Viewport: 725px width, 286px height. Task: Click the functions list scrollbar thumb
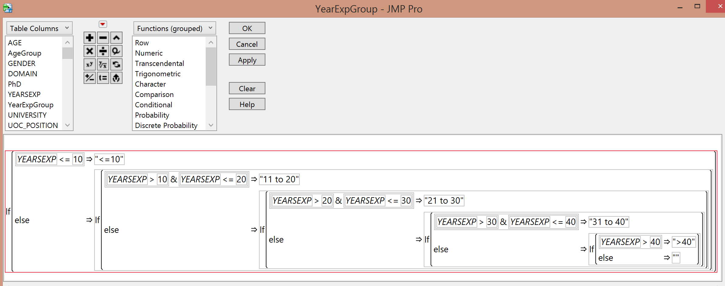point(211,67)
